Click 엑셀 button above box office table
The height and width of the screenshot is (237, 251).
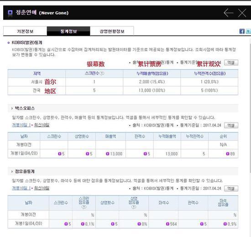(x=231, y=125)
